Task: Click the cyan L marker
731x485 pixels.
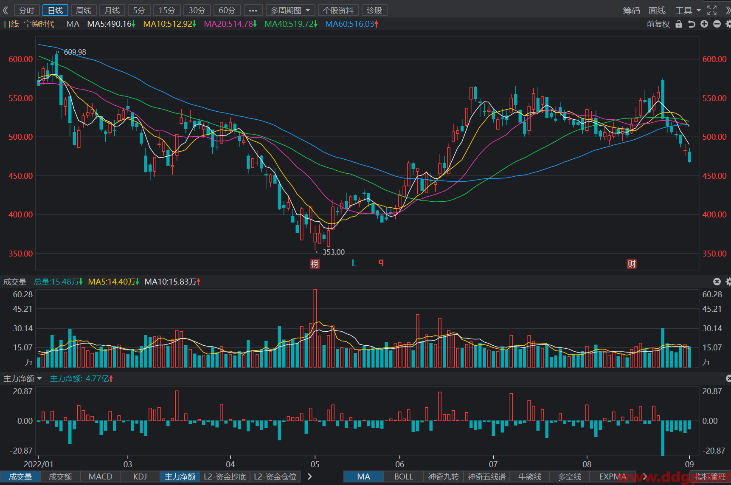Action: point(354,263)
